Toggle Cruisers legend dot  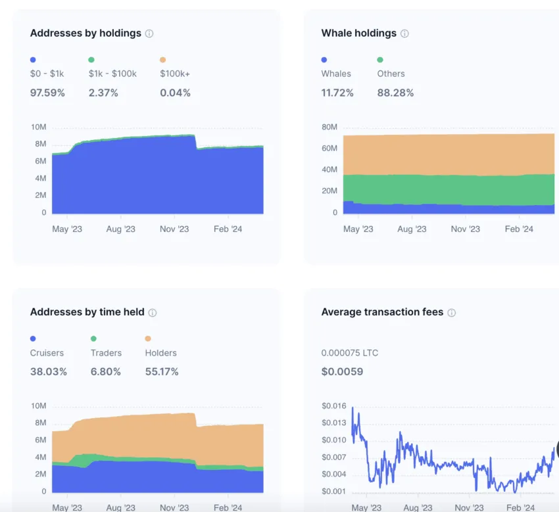tap(33, 338)
